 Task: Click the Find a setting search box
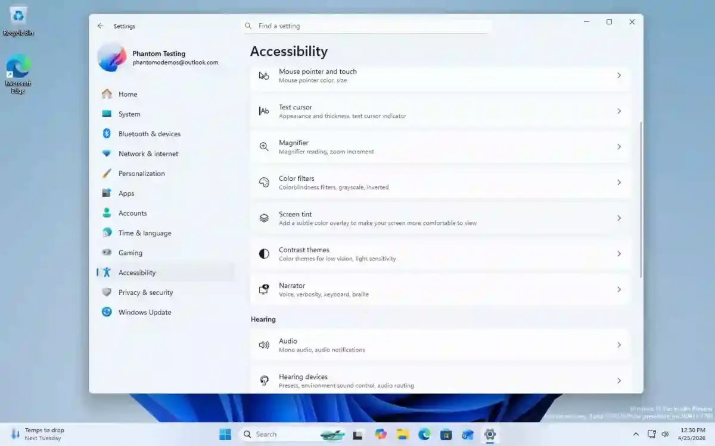366,26
